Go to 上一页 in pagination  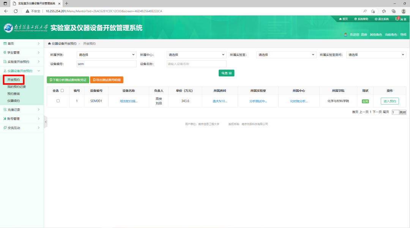coord(364,112)
